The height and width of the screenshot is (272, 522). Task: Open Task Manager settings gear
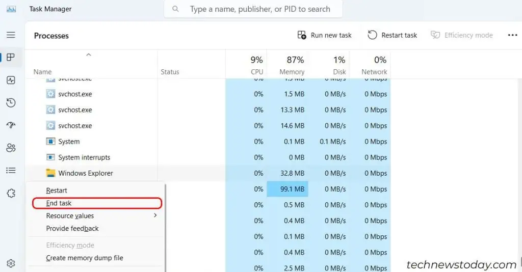(11, 263)
